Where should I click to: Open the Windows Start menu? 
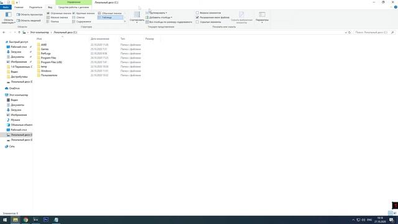[5, 220]
